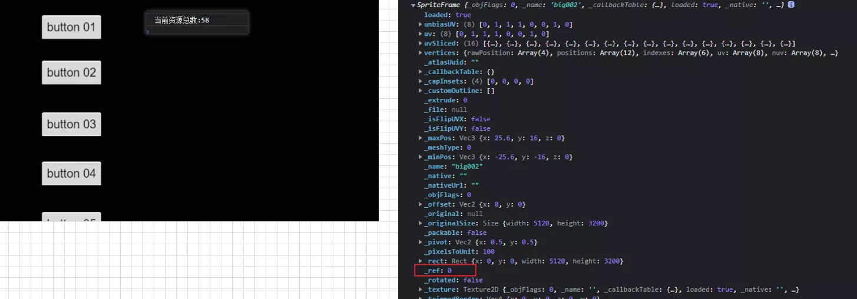Image resolution: width=857 pixels, height=299 pixels.
Task: Click the button 02 button
Action: coord(71,72)
